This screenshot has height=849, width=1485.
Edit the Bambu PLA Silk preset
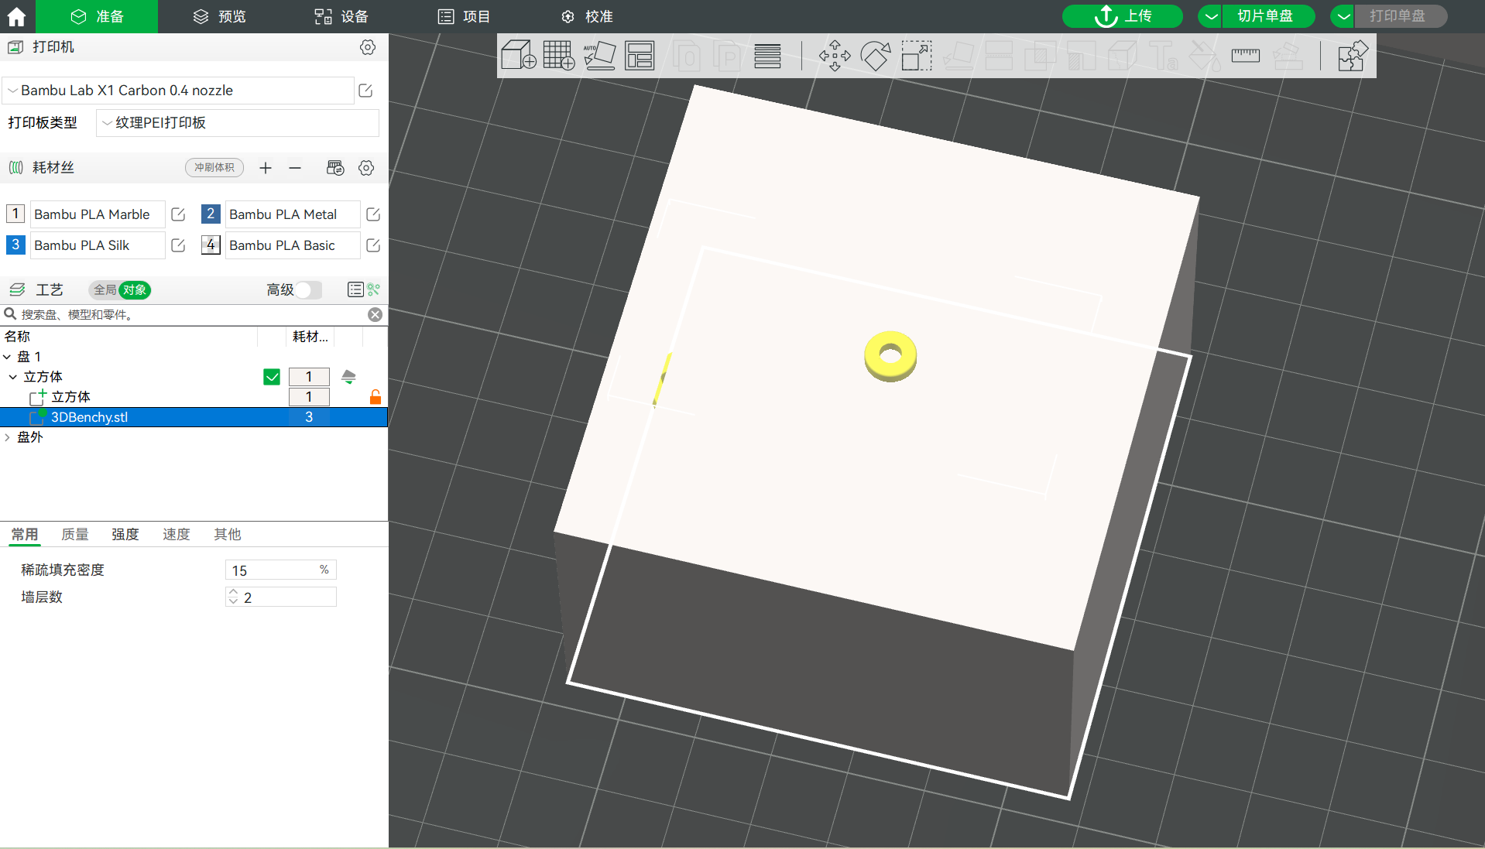pyautogui.click(x=178, y=245)
